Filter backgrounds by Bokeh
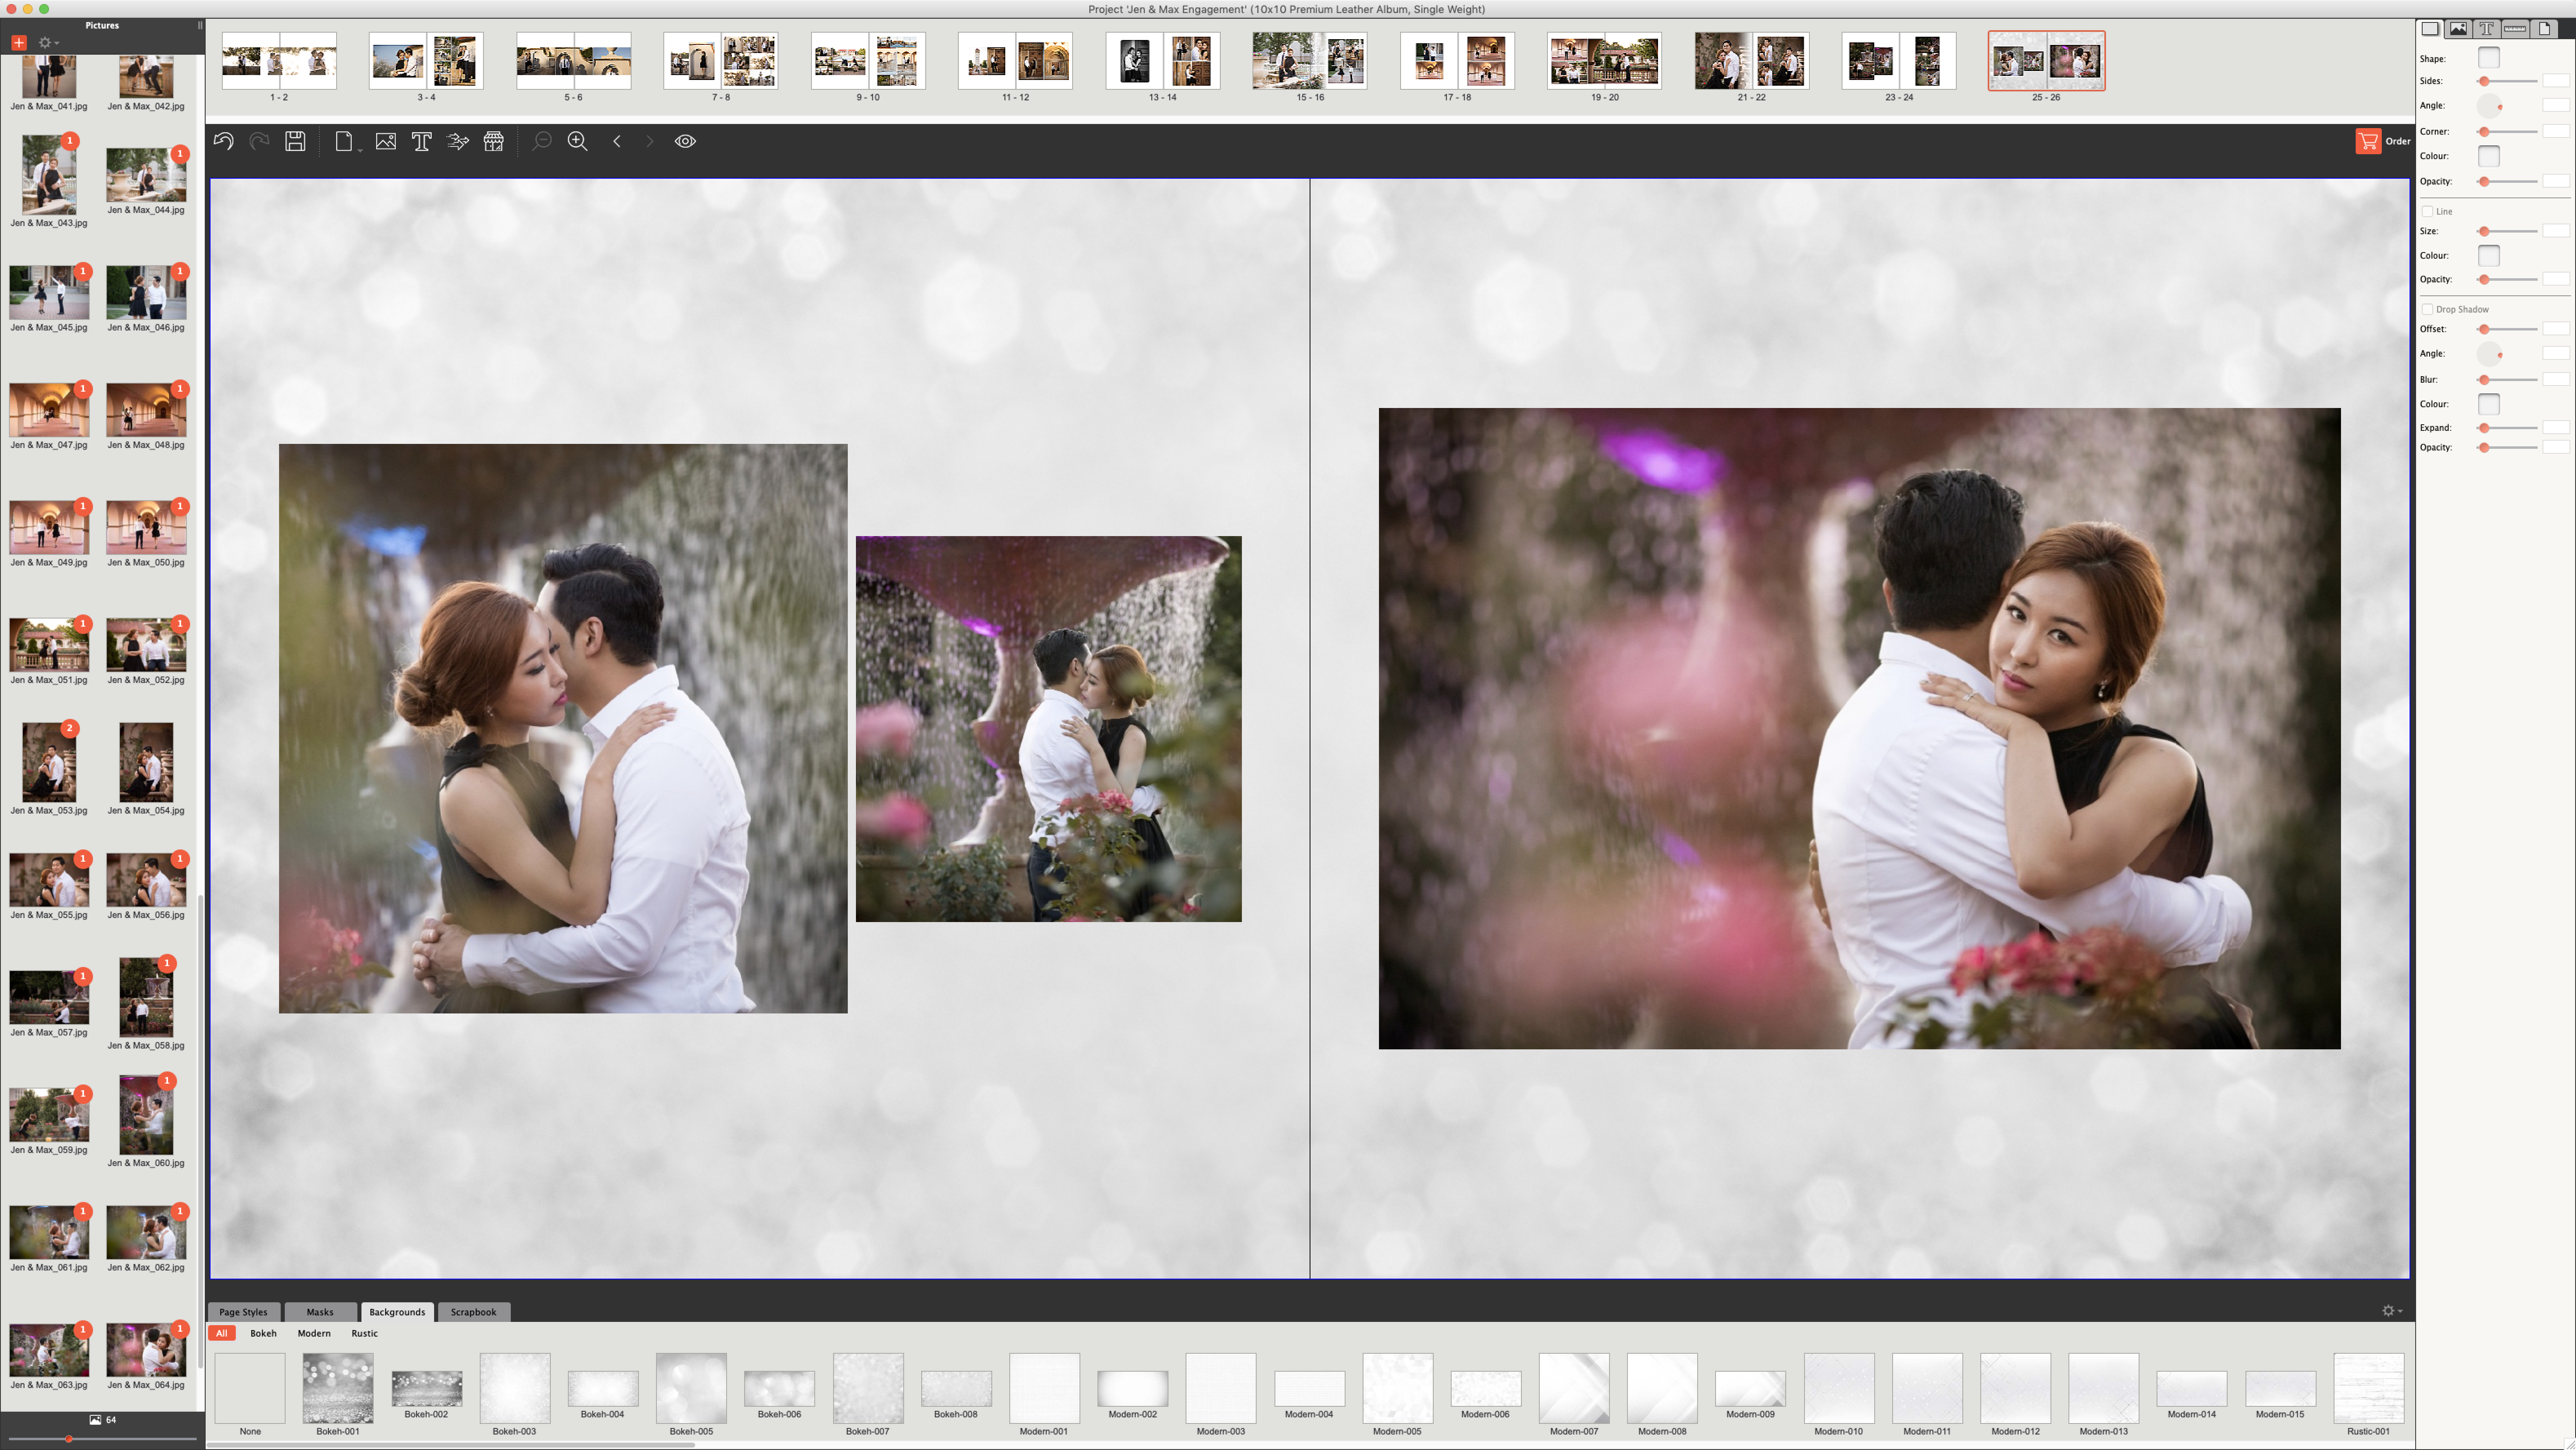 [x=263, y=1333]
